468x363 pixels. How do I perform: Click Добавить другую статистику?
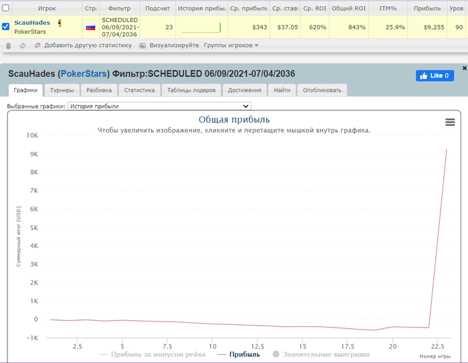(88, 45)
